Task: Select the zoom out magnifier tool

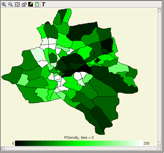Action: click(x=10, y=4)
